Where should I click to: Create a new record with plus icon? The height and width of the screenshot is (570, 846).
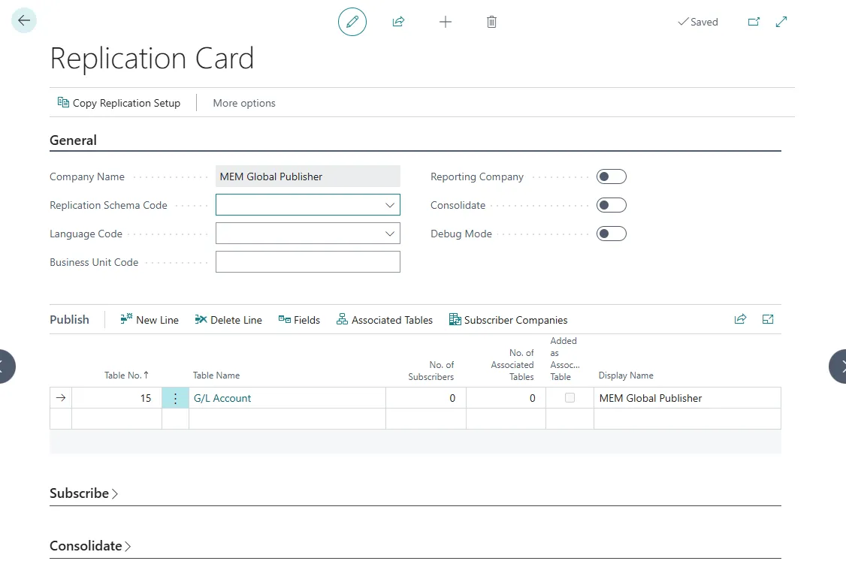[x=445, y=22]
